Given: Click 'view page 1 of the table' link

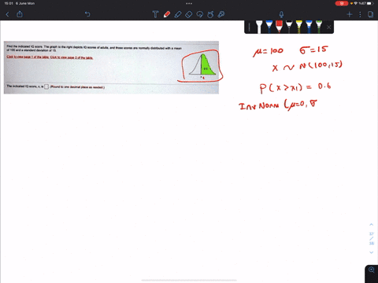Looking at the screenshot, I should click(x=28, y=57).
